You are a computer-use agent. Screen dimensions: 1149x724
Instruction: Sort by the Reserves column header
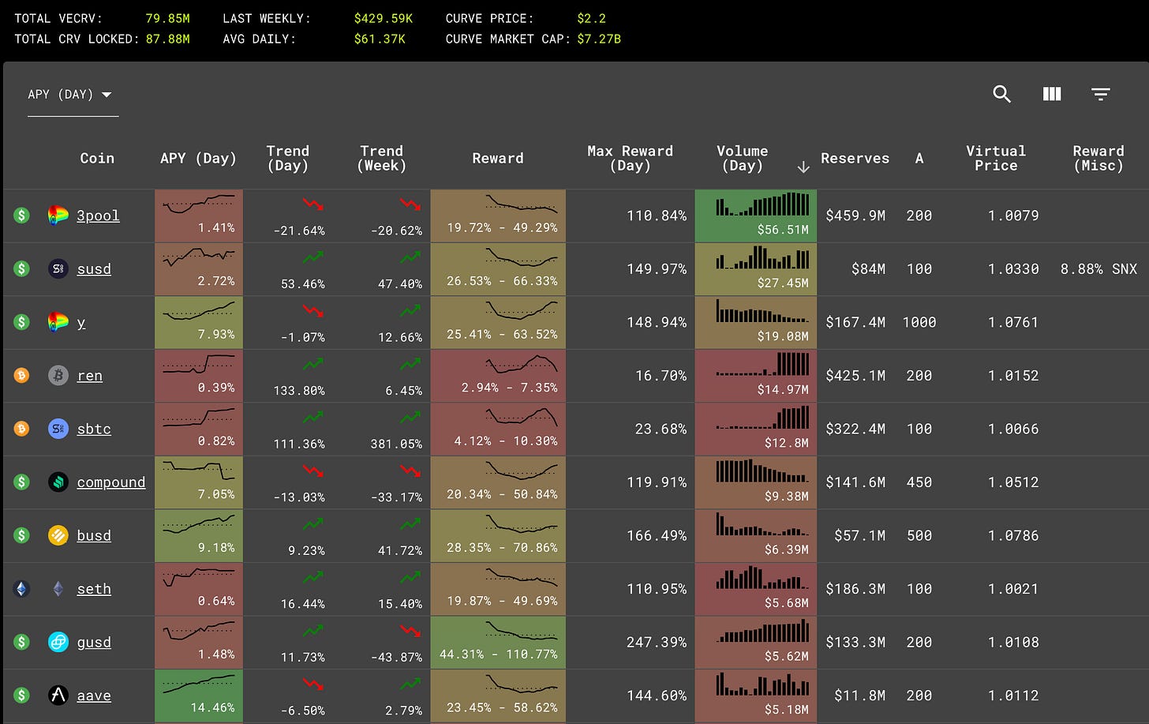coord(855,158)
